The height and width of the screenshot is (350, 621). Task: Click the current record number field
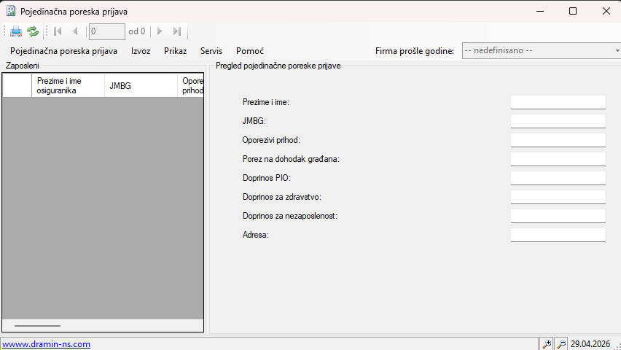pos(107,31)
